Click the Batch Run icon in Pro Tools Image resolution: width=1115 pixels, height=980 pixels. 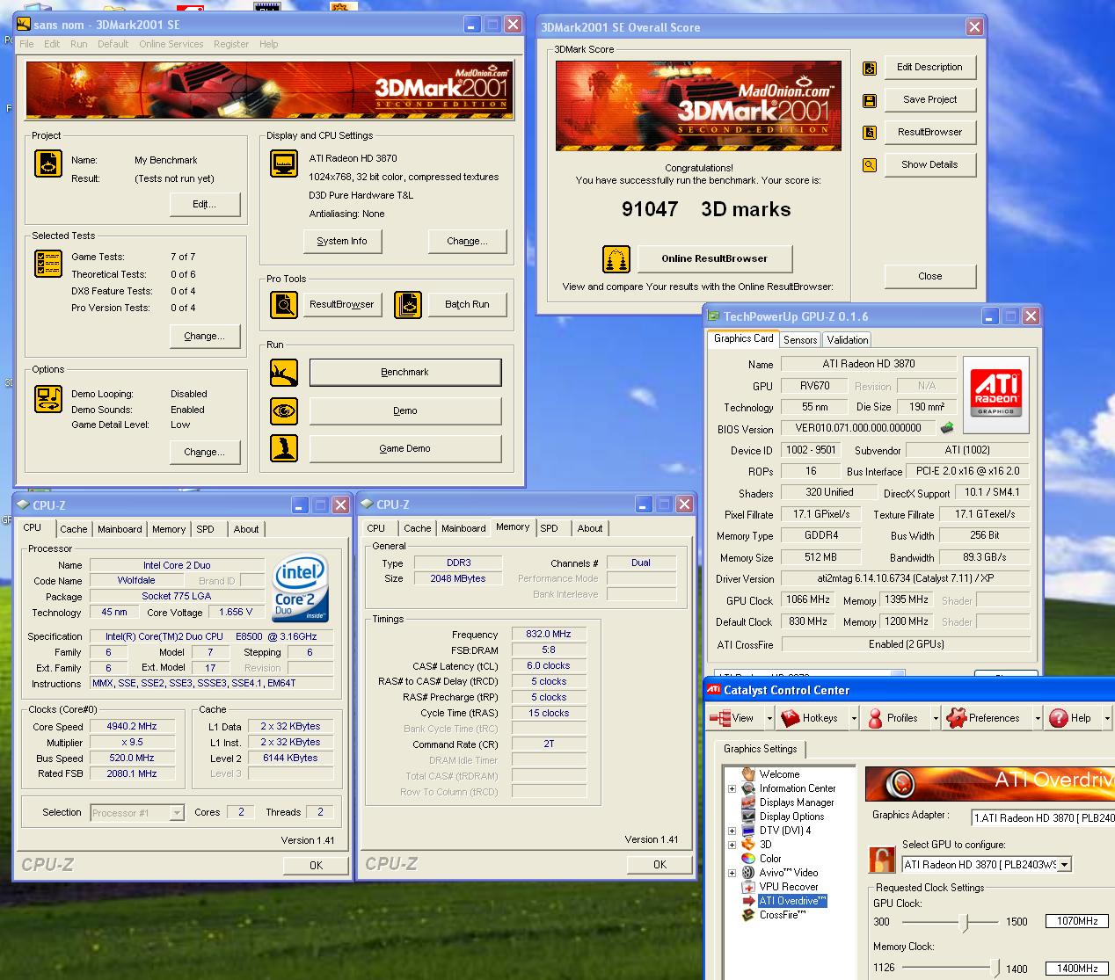(408, 304)
